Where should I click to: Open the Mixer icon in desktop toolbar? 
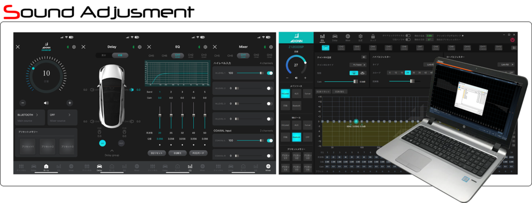coord(348,37)
